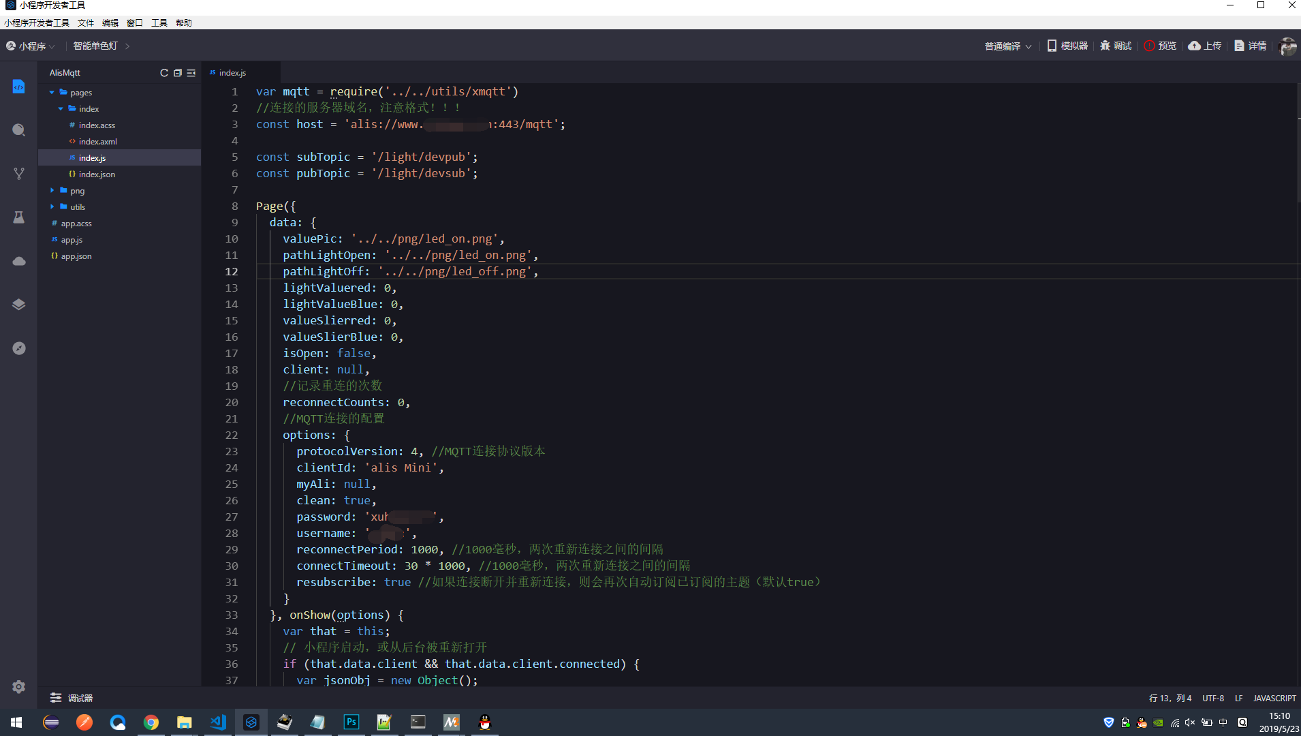The height and width of the screenshot is (736, 1301).
Task: Expand the 智能单色灯 project selector
Action: pyautogui.click(x=101, y=46)
